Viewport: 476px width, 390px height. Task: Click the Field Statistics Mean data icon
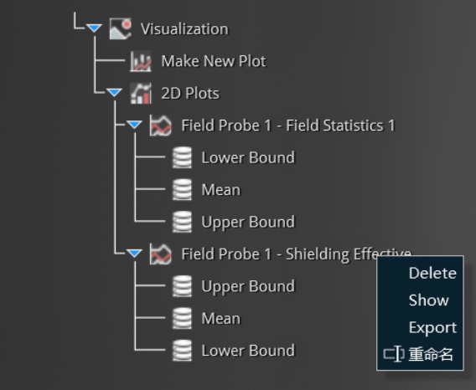pos(182,189)
